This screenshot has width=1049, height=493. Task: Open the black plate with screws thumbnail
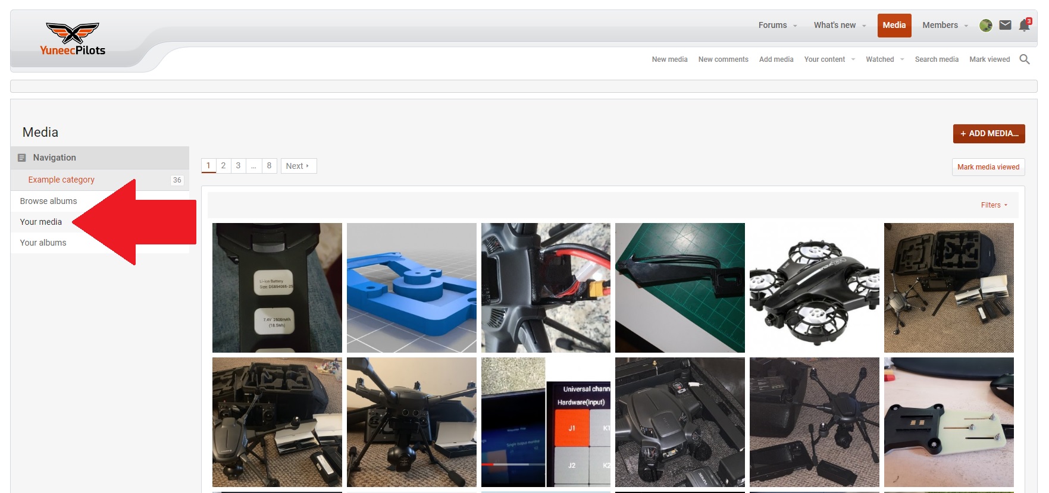click(949, 422)
